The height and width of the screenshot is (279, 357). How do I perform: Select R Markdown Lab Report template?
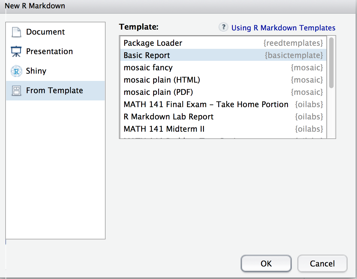(x=168, y=117)
